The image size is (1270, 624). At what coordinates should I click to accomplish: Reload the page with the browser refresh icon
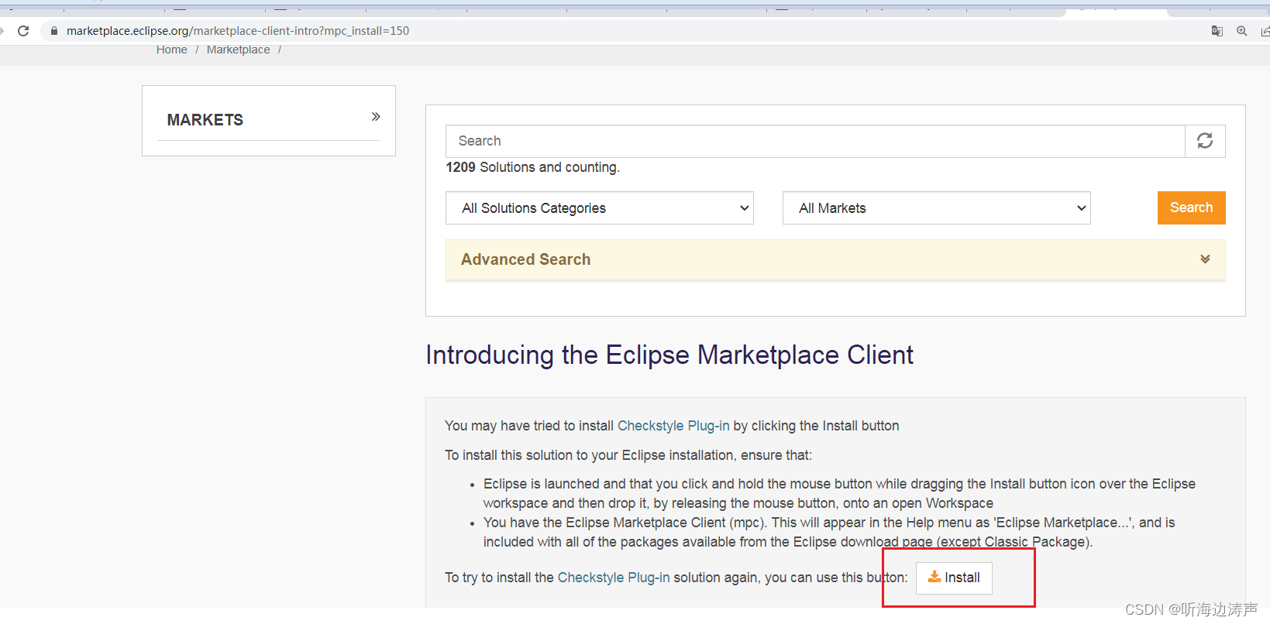tap(23, 31)
